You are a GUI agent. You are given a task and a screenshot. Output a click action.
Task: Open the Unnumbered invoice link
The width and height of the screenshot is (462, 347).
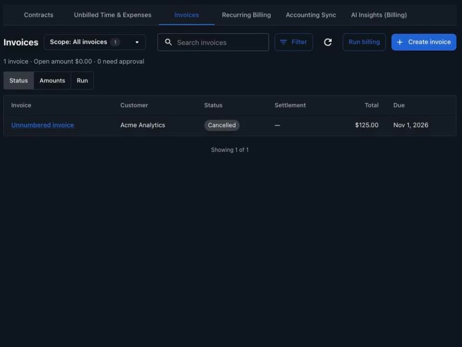tap(43, 125)
